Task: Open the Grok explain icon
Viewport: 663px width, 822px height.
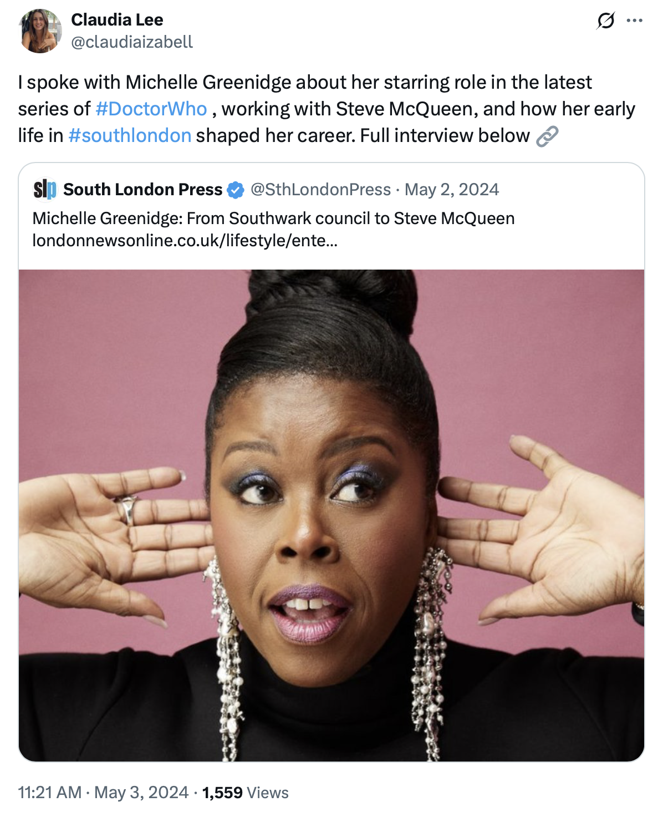Action: click(x=605, y=21)
